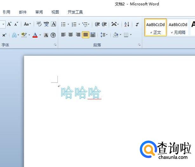Open the highlight color dropdown arrow

[29, 35]
